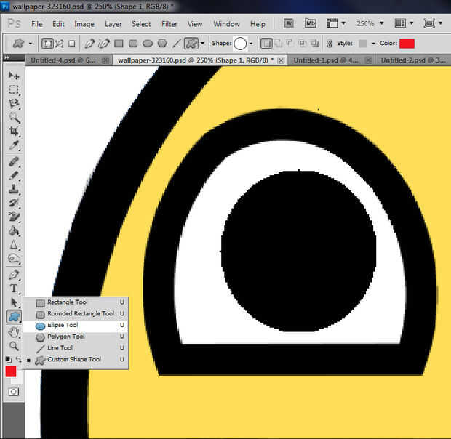Open the Shape picker dropdown
The width and height of the screenshot is (451, 439).
click(x=251, y=44)
